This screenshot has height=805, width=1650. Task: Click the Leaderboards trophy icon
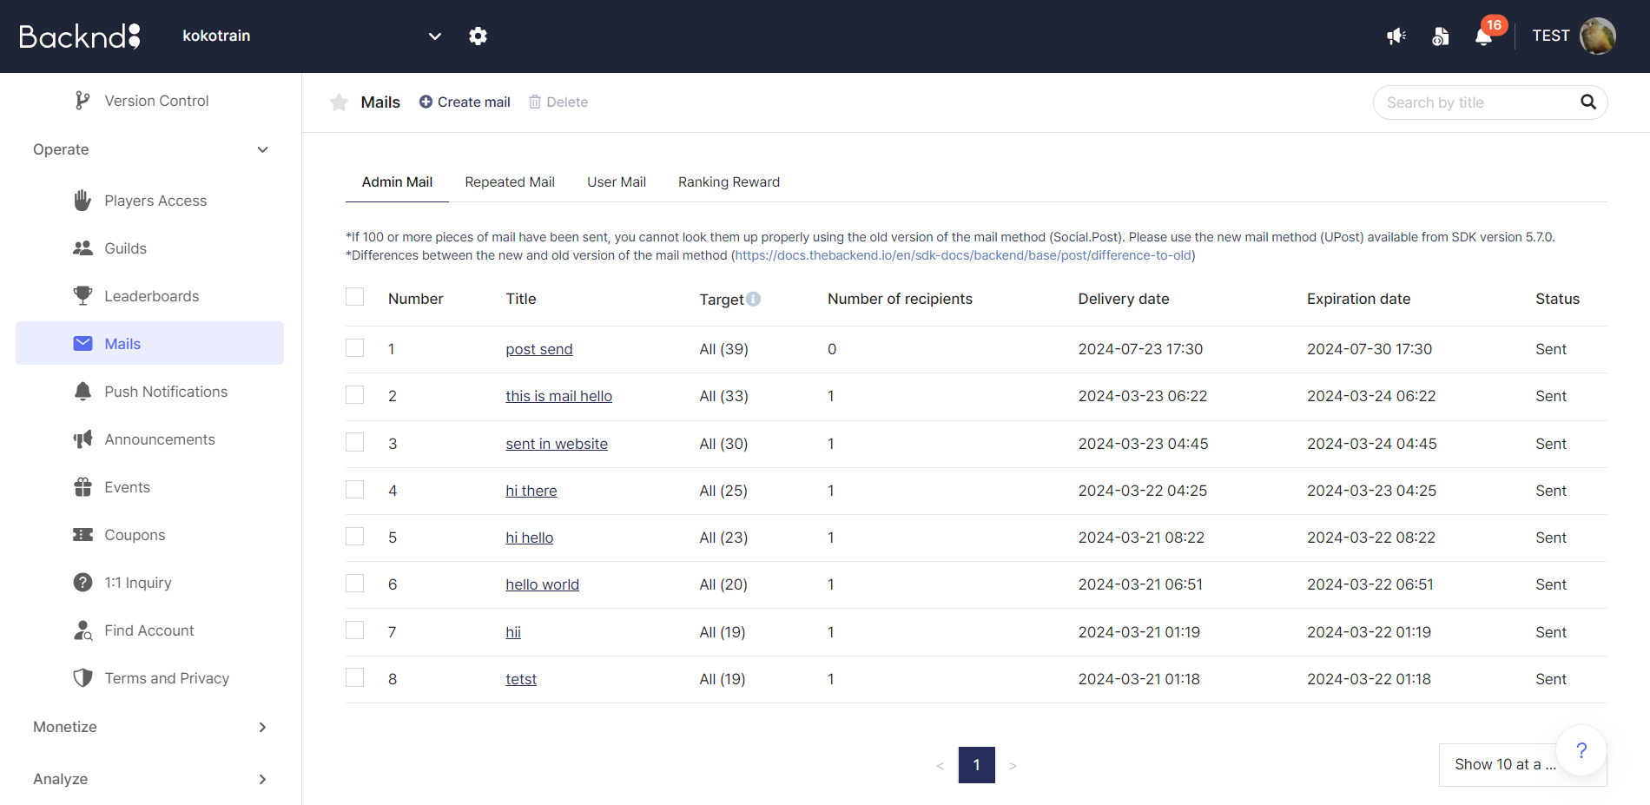coord(82,296)
